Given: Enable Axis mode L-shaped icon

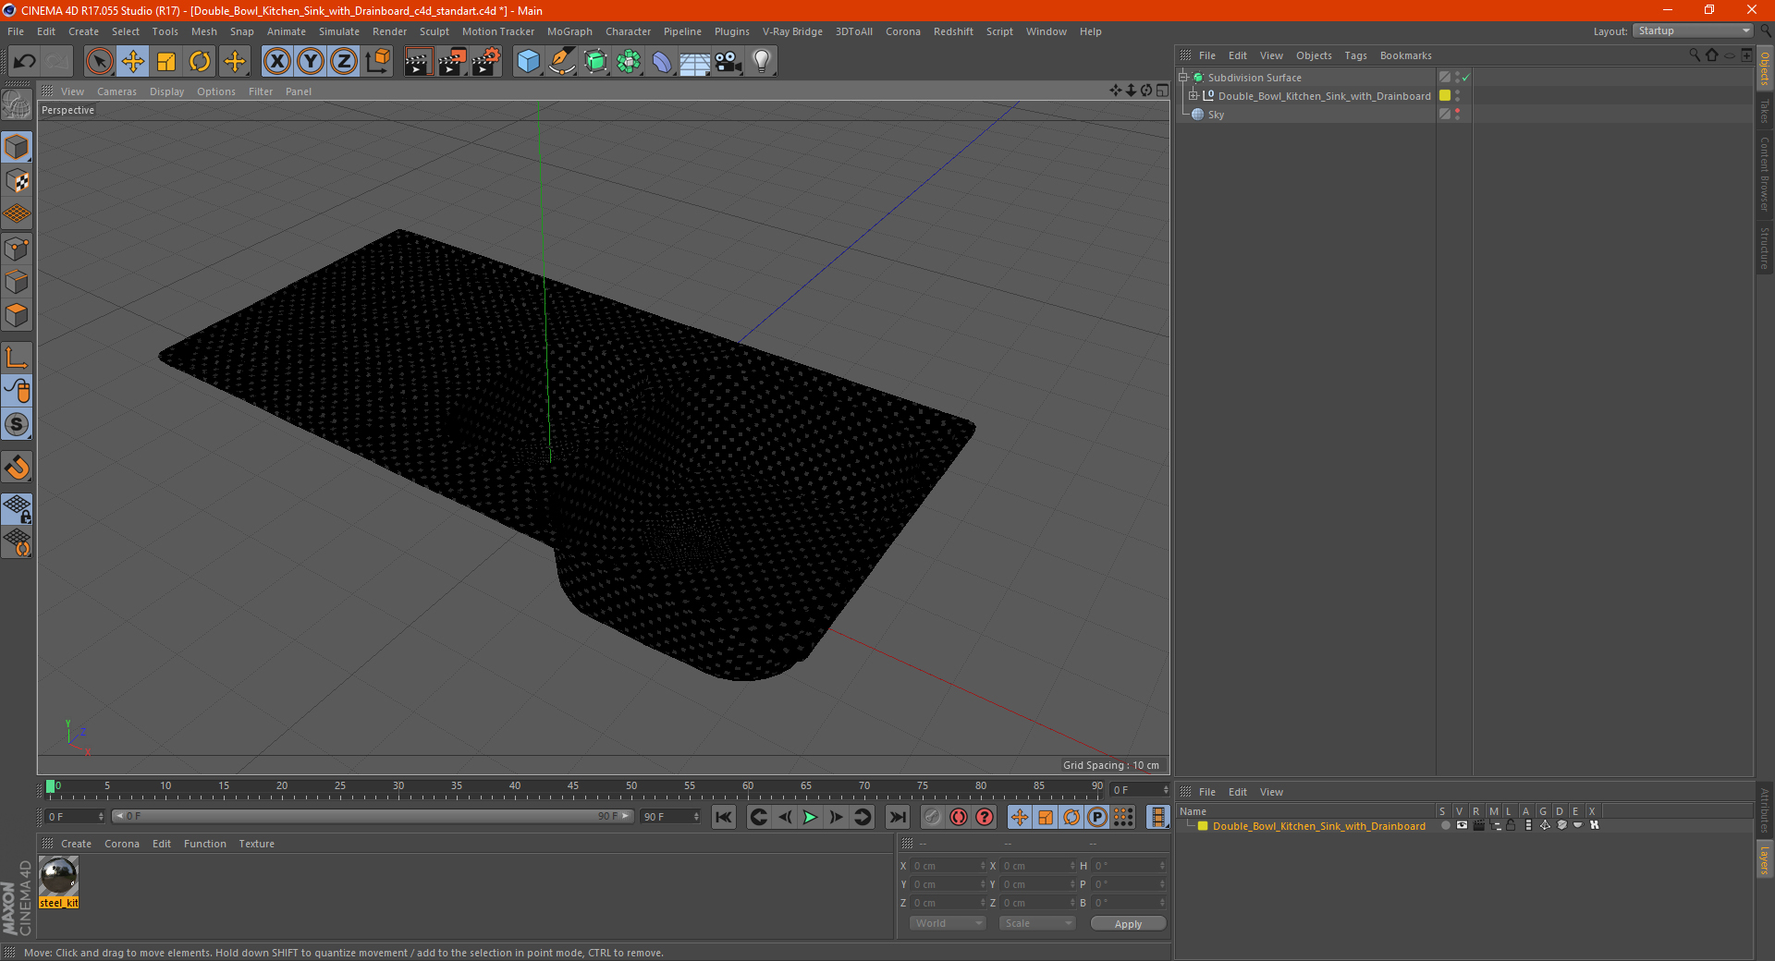Looking at the screenshot, I should [x=17, y=358].
